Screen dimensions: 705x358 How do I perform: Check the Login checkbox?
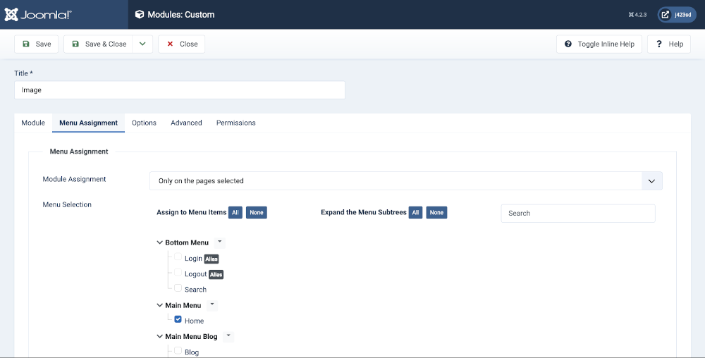point(178,257)
